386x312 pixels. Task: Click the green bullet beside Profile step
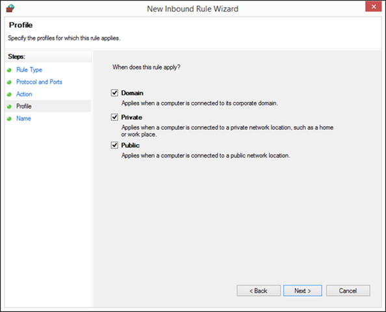(x=9, y=107)
